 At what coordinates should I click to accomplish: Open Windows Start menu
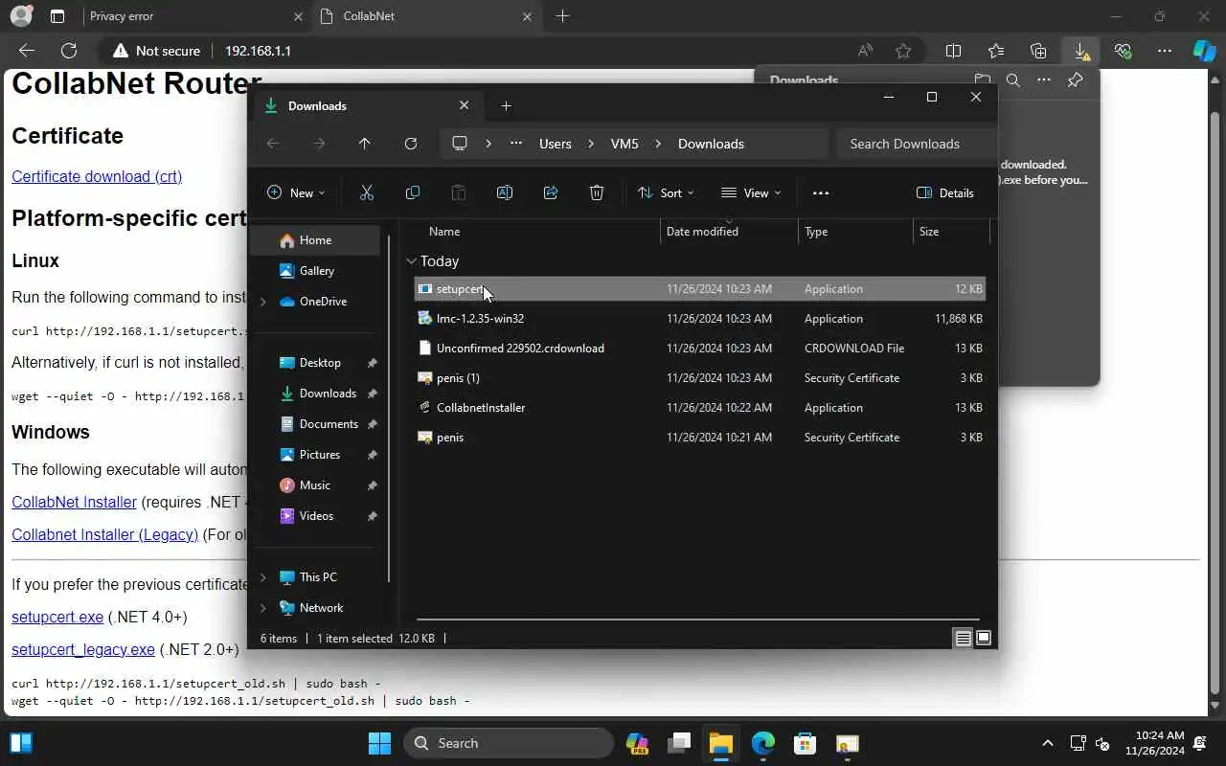[379, 743]
